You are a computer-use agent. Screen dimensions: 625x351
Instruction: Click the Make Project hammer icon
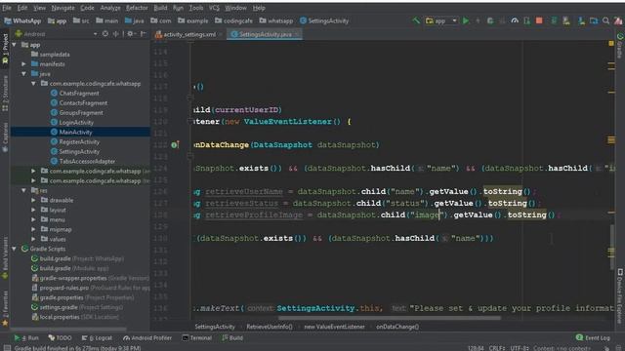pyautogui.click(x=416, y=20)
